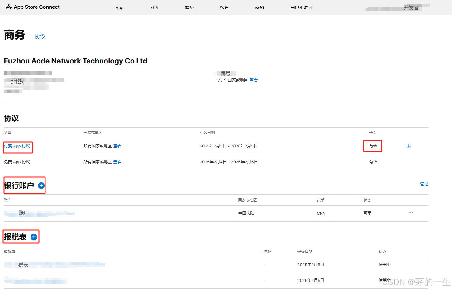Go to the 趋势 tab
The width and height of the screenshot is (452, 290).
coord(189,7)
